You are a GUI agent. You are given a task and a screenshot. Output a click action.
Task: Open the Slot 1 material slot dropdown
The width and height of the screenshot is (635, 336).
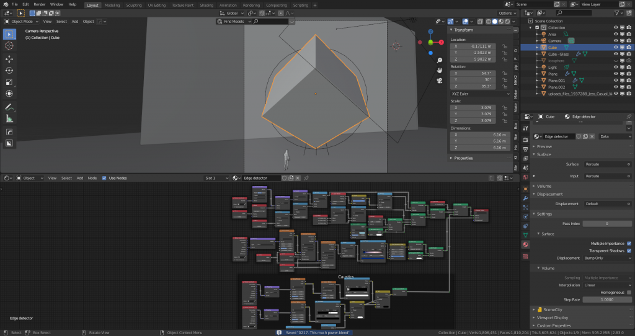(x=216, y=178)
